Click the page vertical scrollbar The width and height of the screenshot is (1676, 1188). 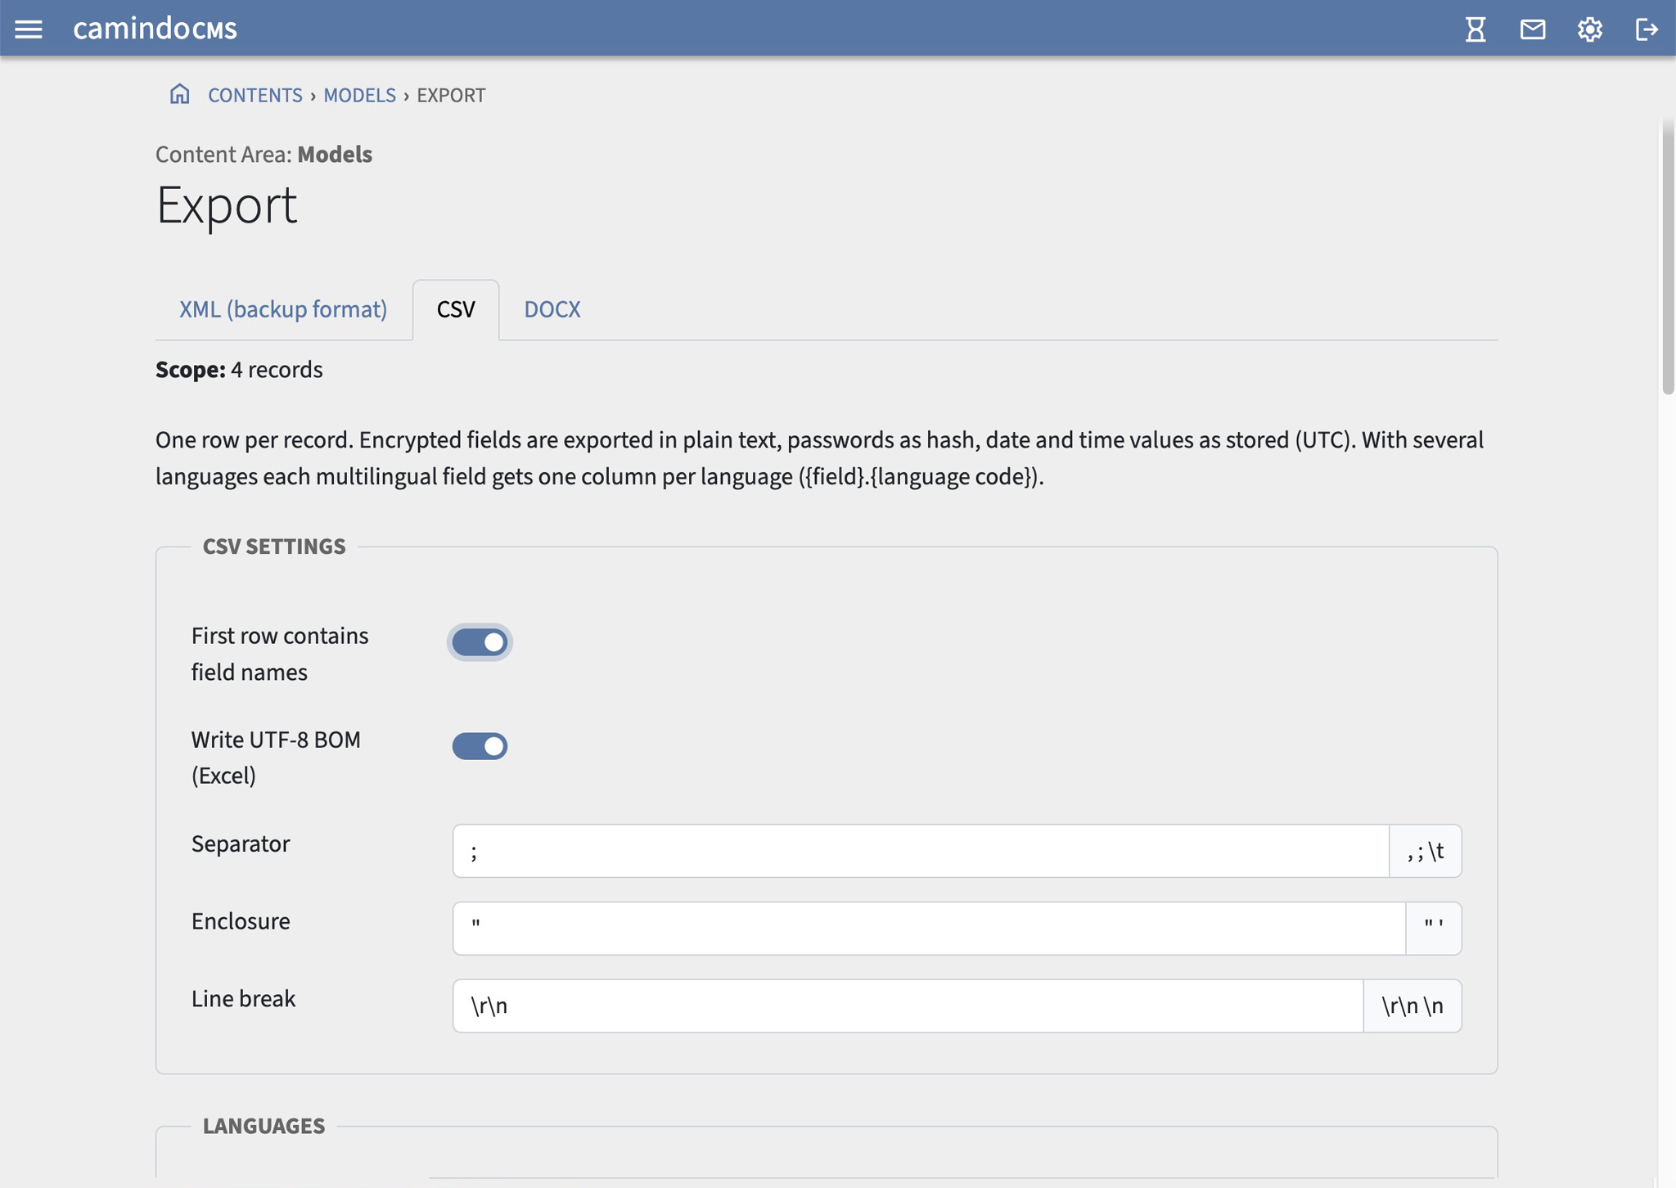click(1668, 258)
